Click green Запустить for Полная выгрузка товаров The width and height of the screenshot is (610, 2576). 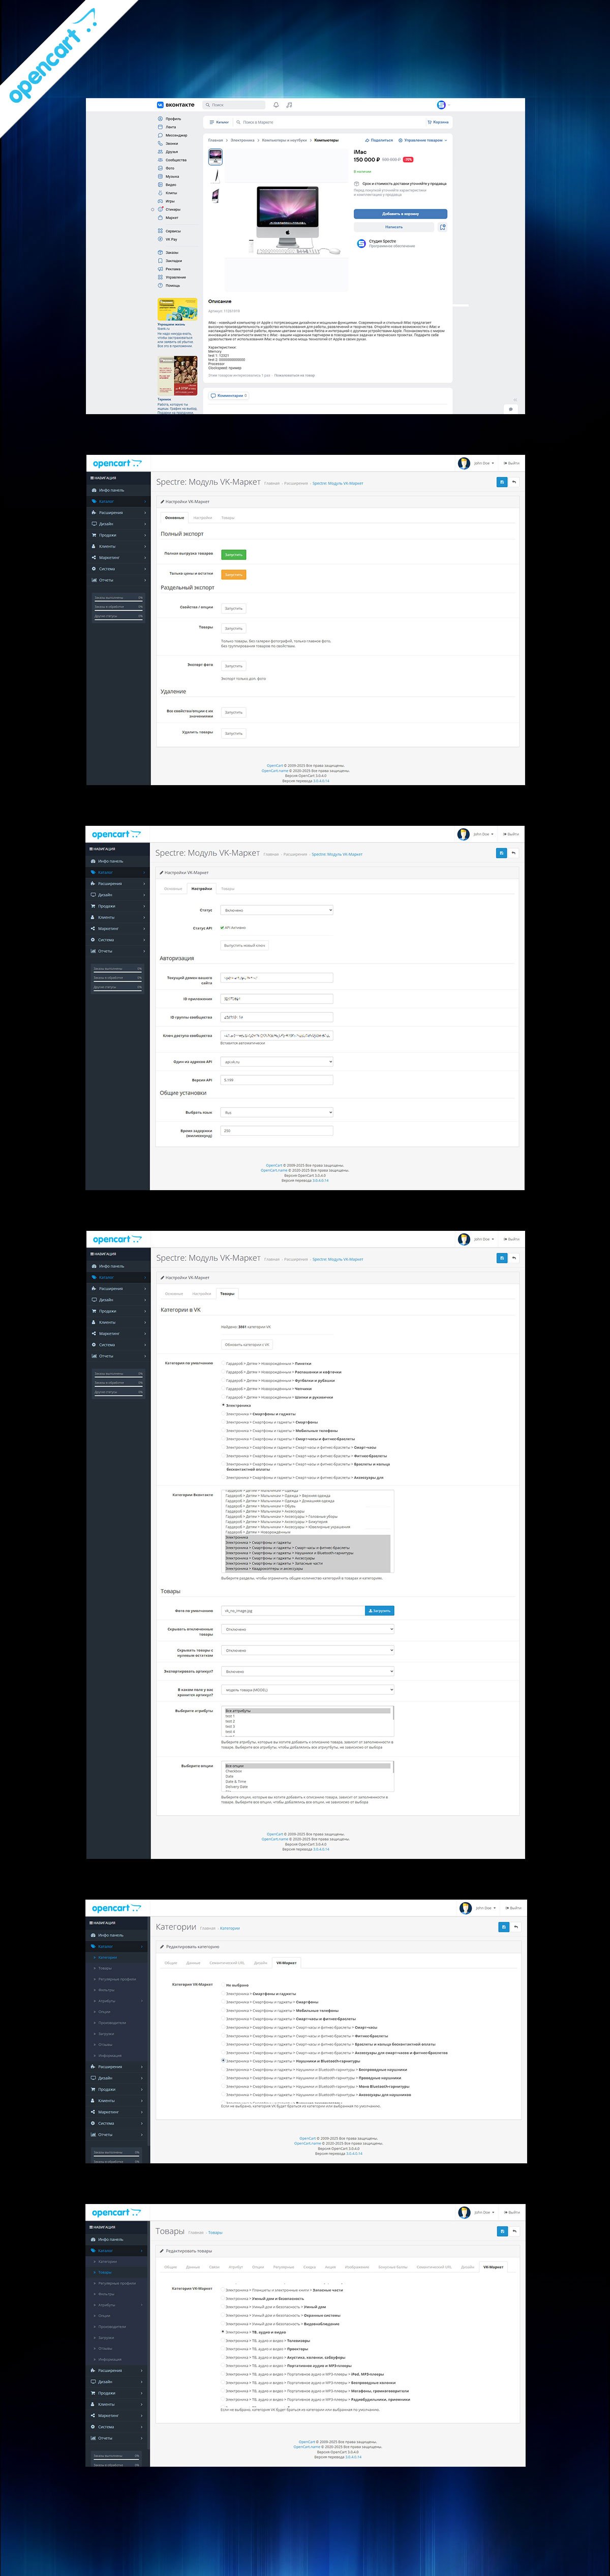tap(233, 554)
